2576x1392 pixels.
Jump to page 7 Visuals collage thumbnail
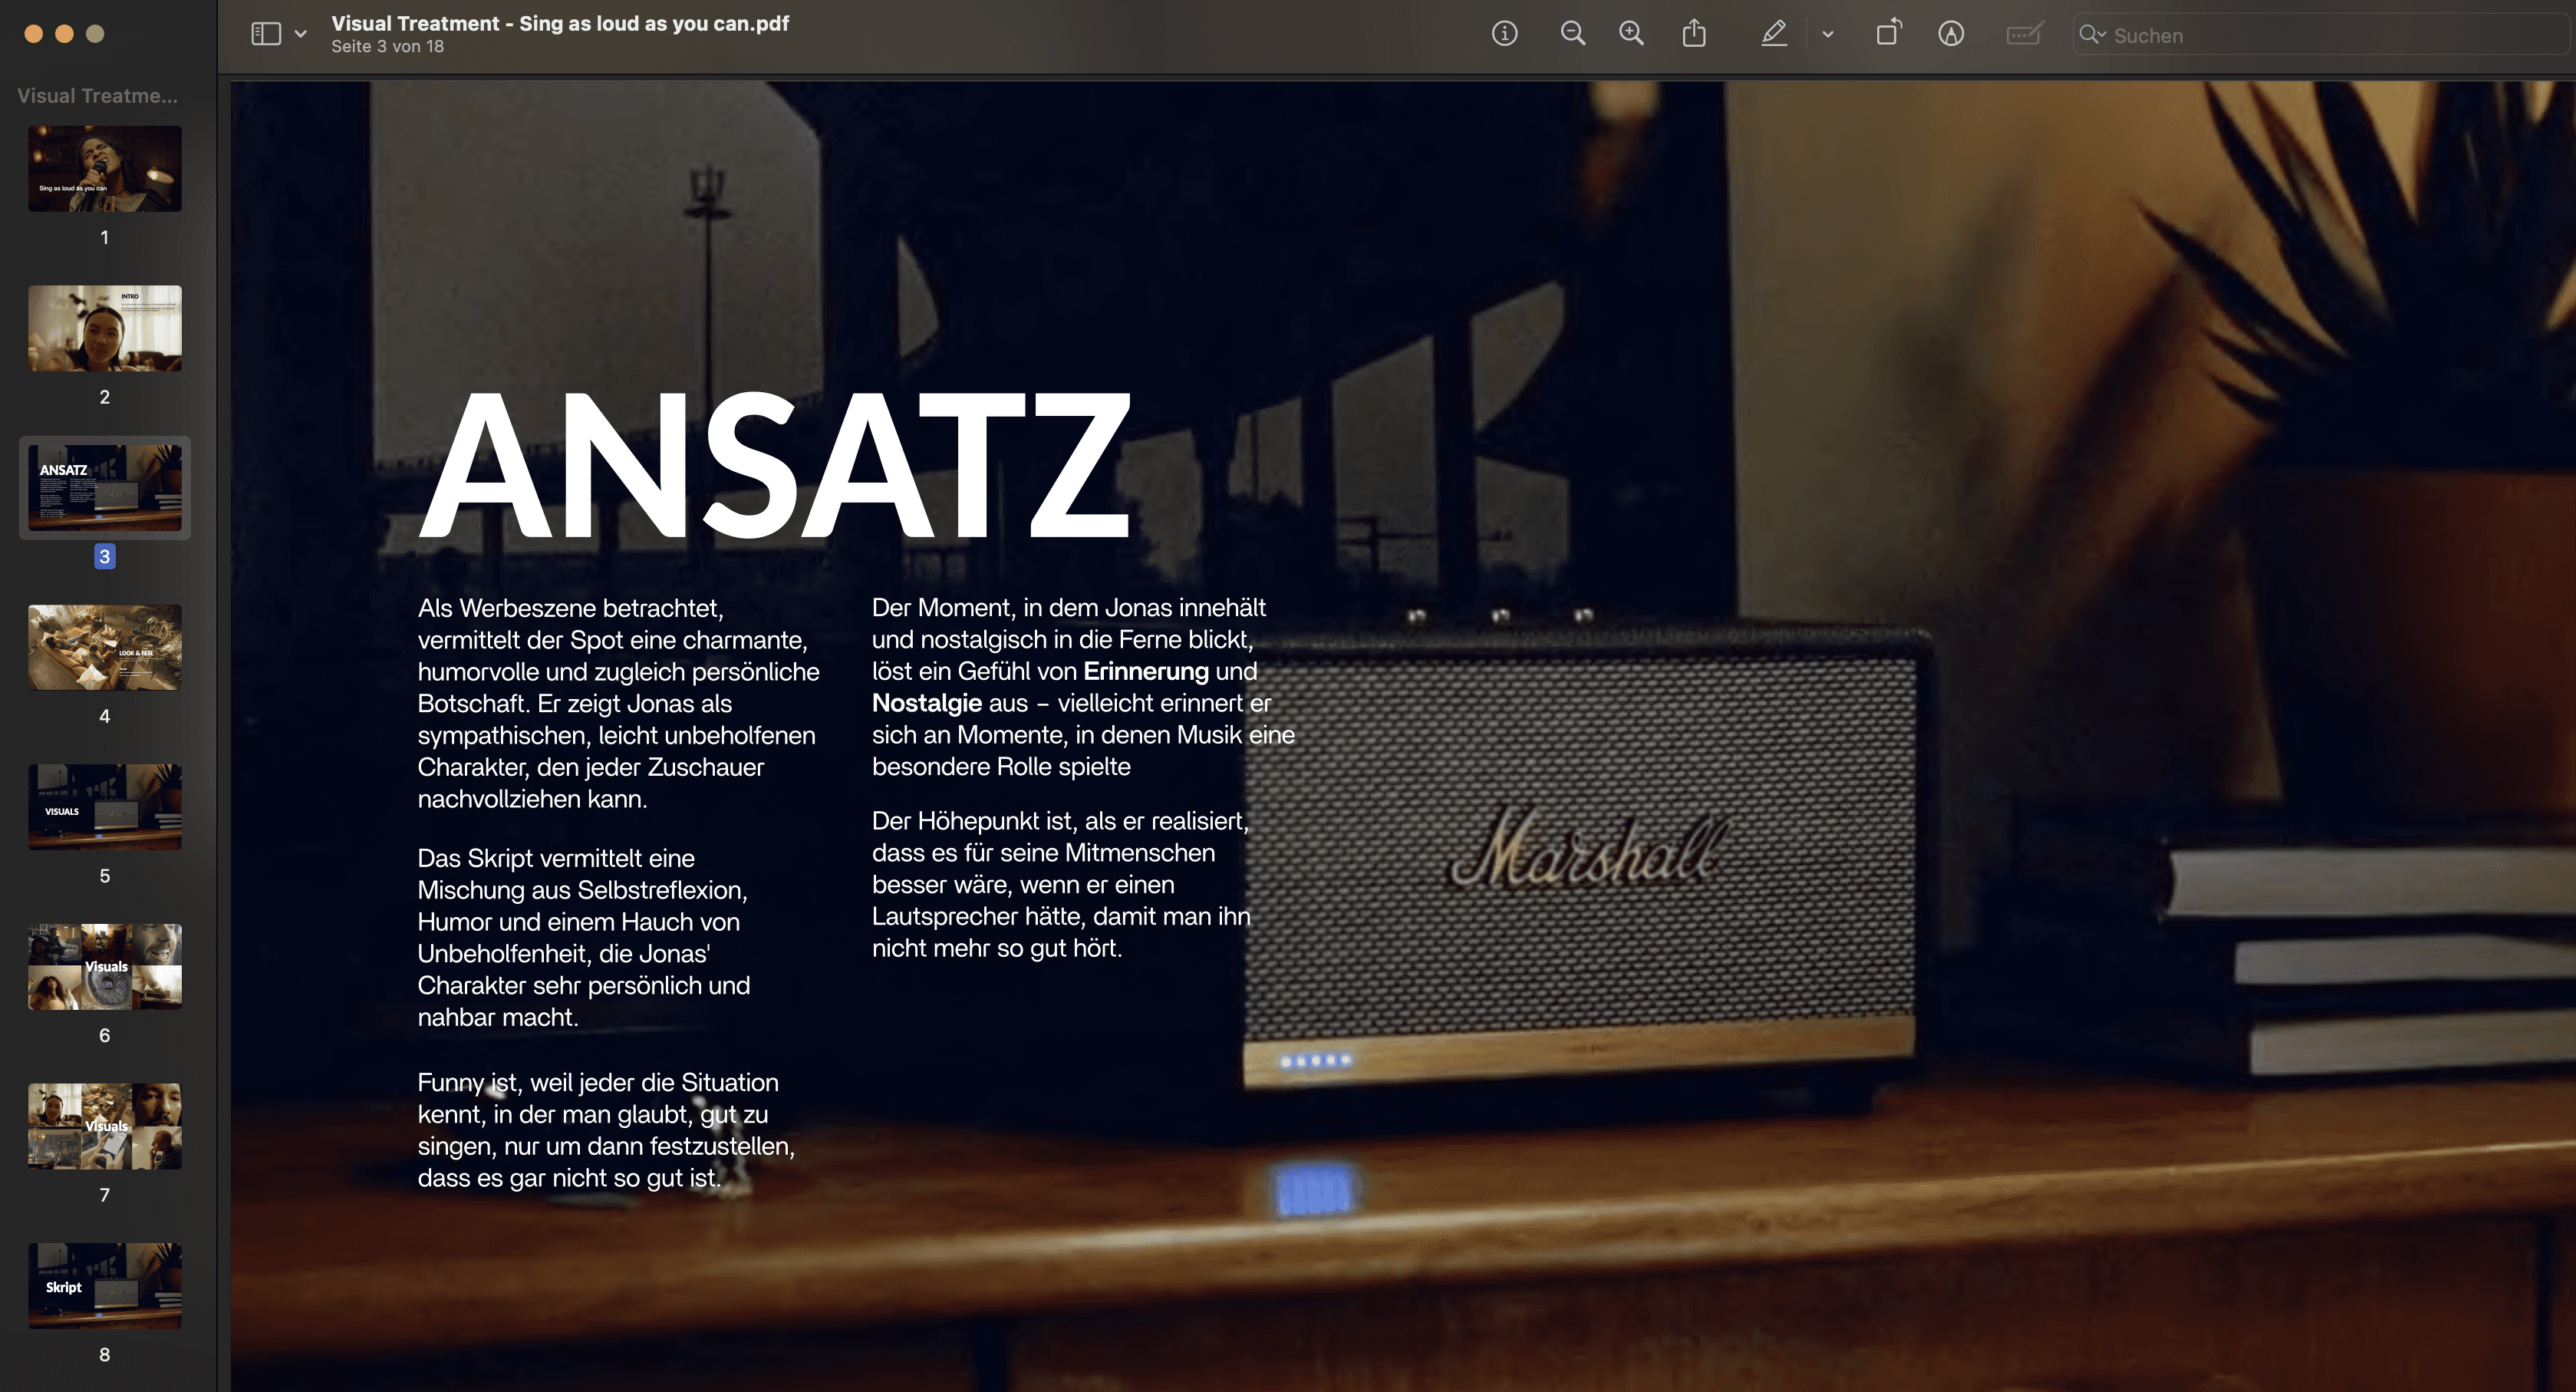click(x=105, y=1126)
